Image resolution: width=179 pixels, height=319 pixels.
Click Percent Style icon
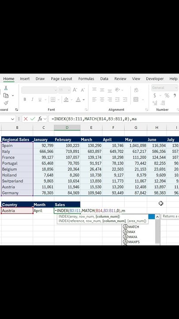pyautogui.click(x=167, y=95)
